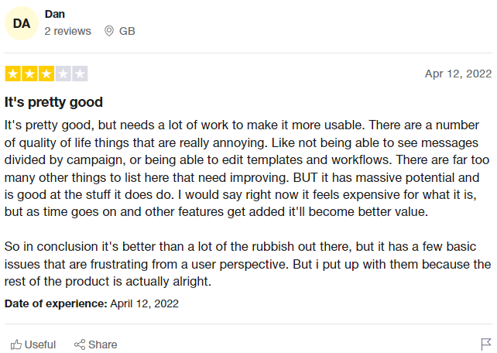Click the GB country label
The width and height of the screenshot is (497, 353).
pyautogui.click(x=127, y=31)
